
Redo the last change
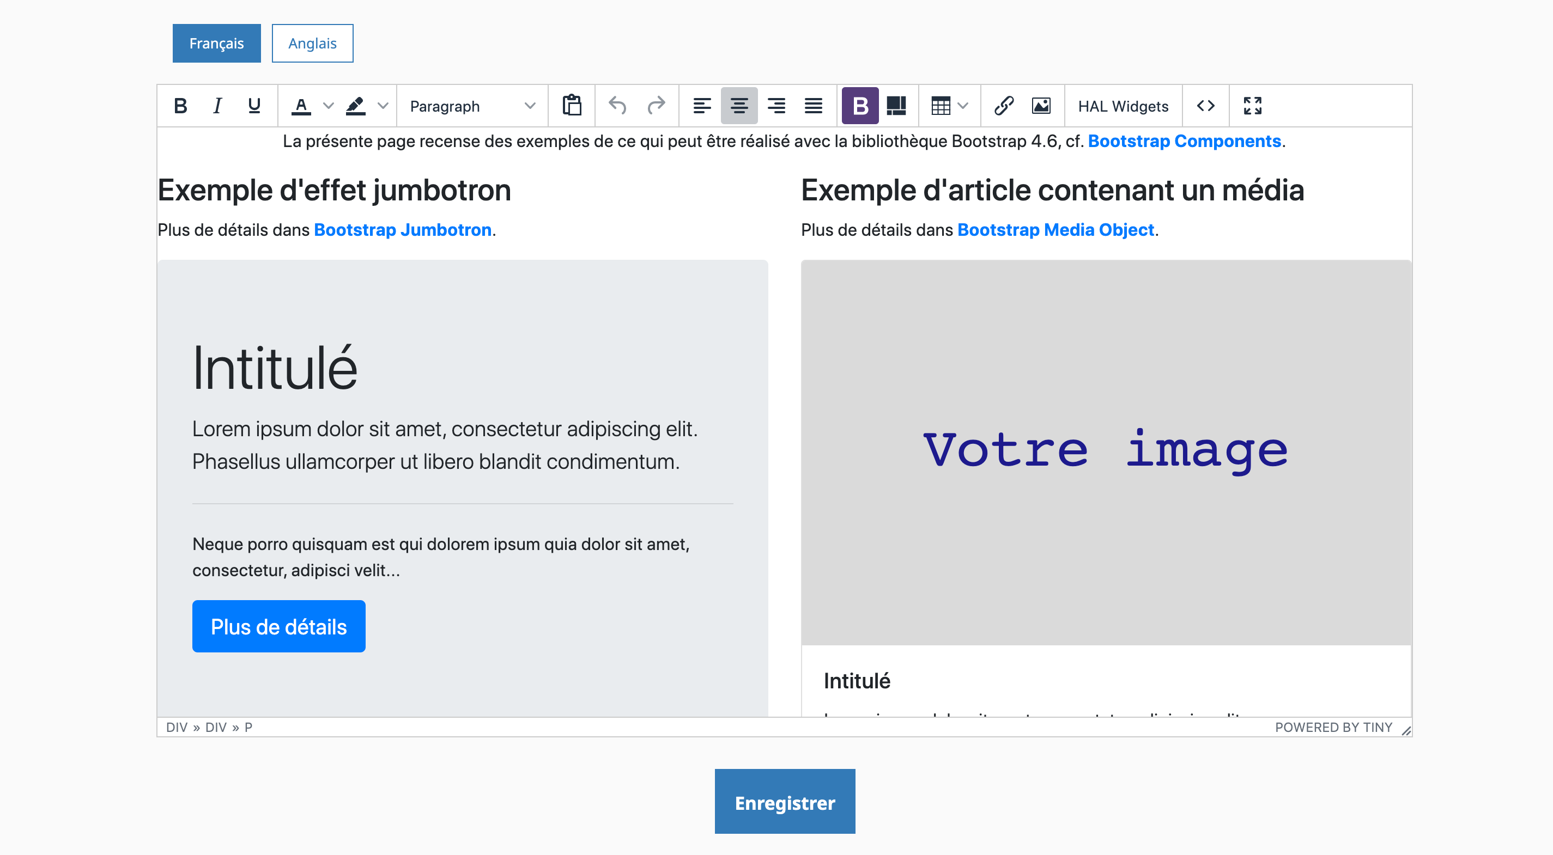(x=656, y=106)
